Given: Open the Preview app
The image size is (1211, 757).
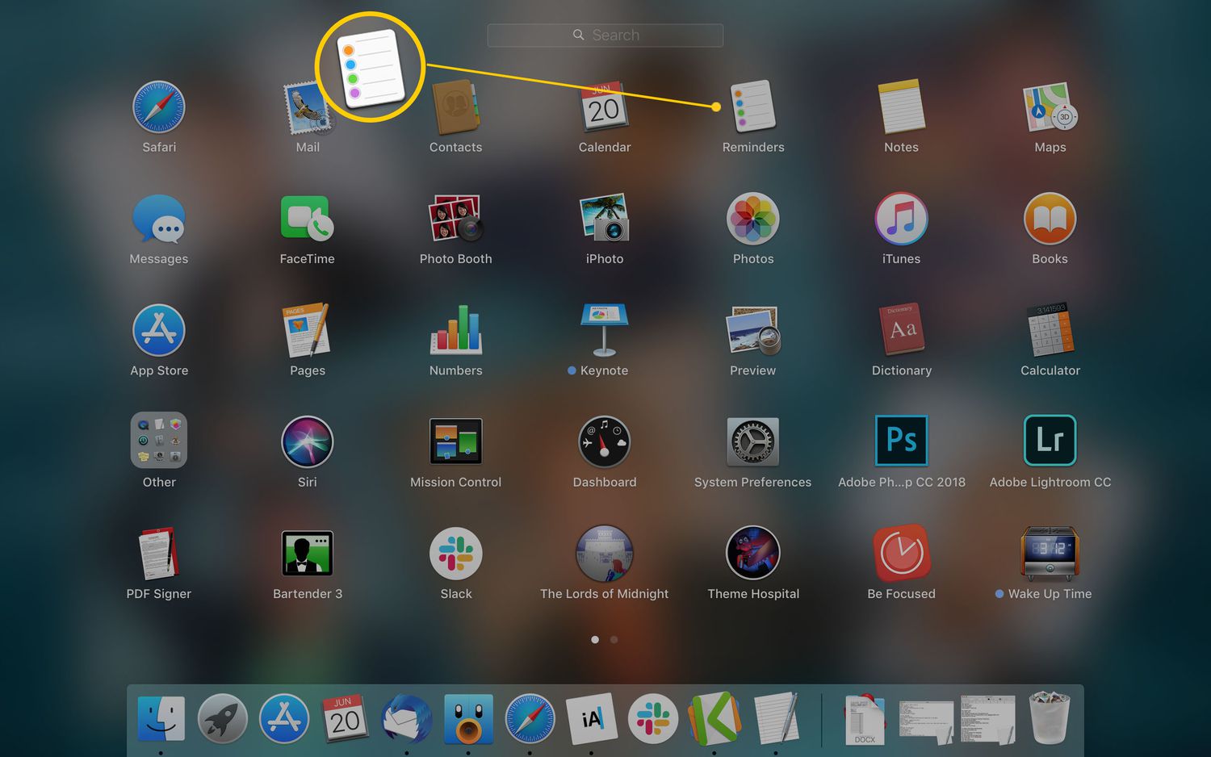Looking at the screenshot, I should click(753, 330).
